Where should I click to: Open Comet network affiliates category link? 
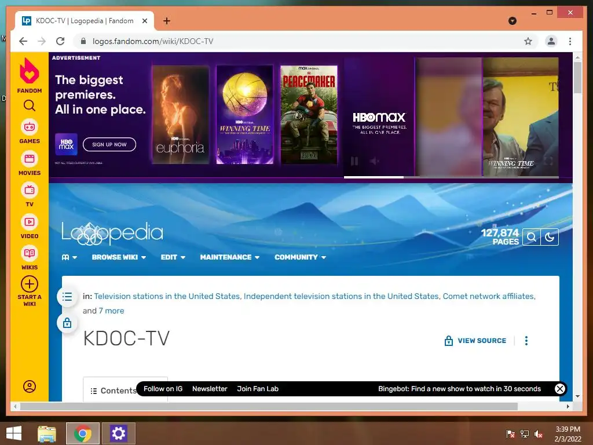[x=488, y=296]
